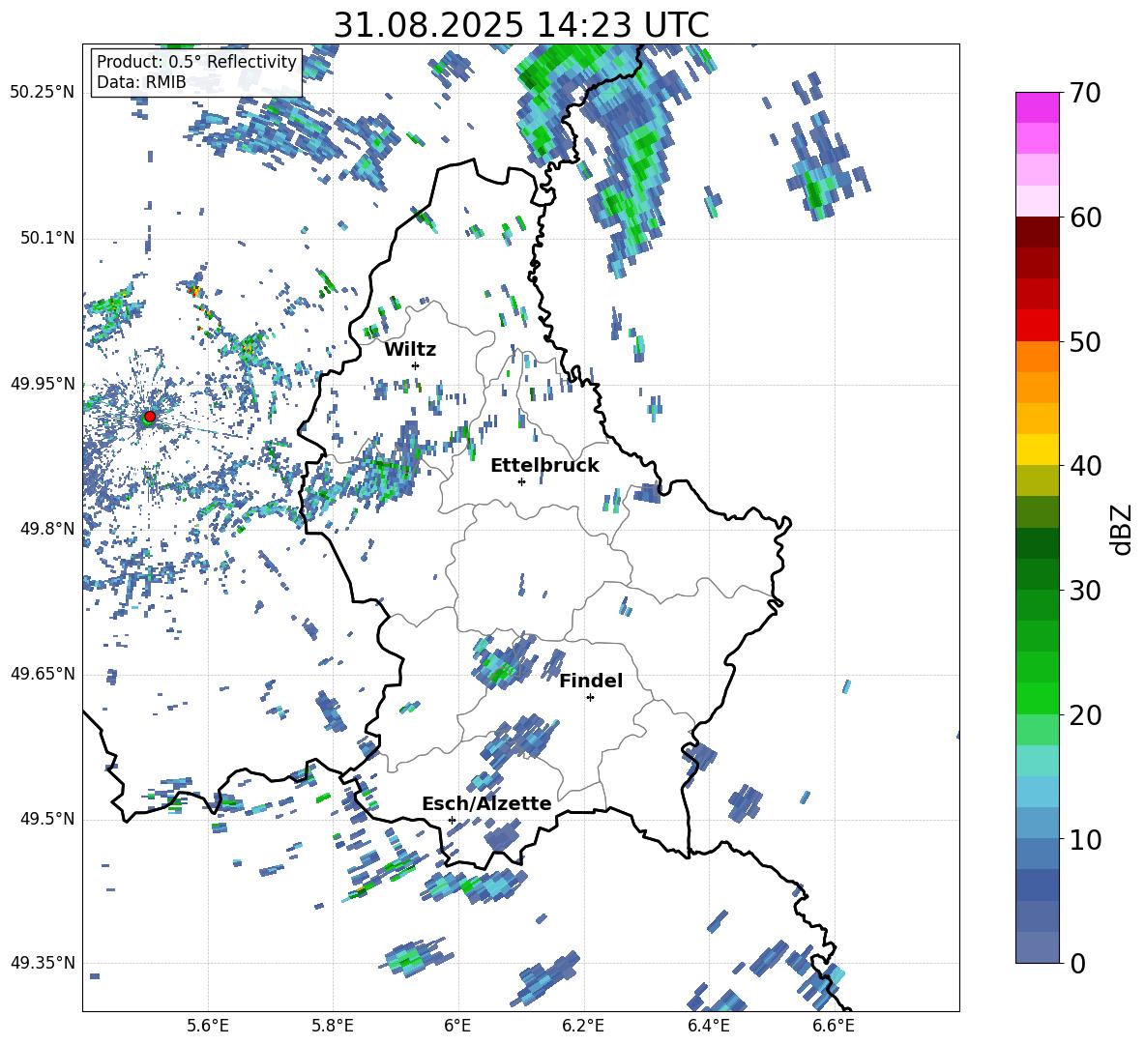Click the Wiltz station cross marker
The height and width of the screenshot is (1045, 1145).
pyautogui.click(x=416, y=365)
